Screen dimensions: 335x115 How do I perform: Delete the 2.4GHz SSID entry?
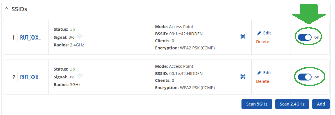point(262,42)
